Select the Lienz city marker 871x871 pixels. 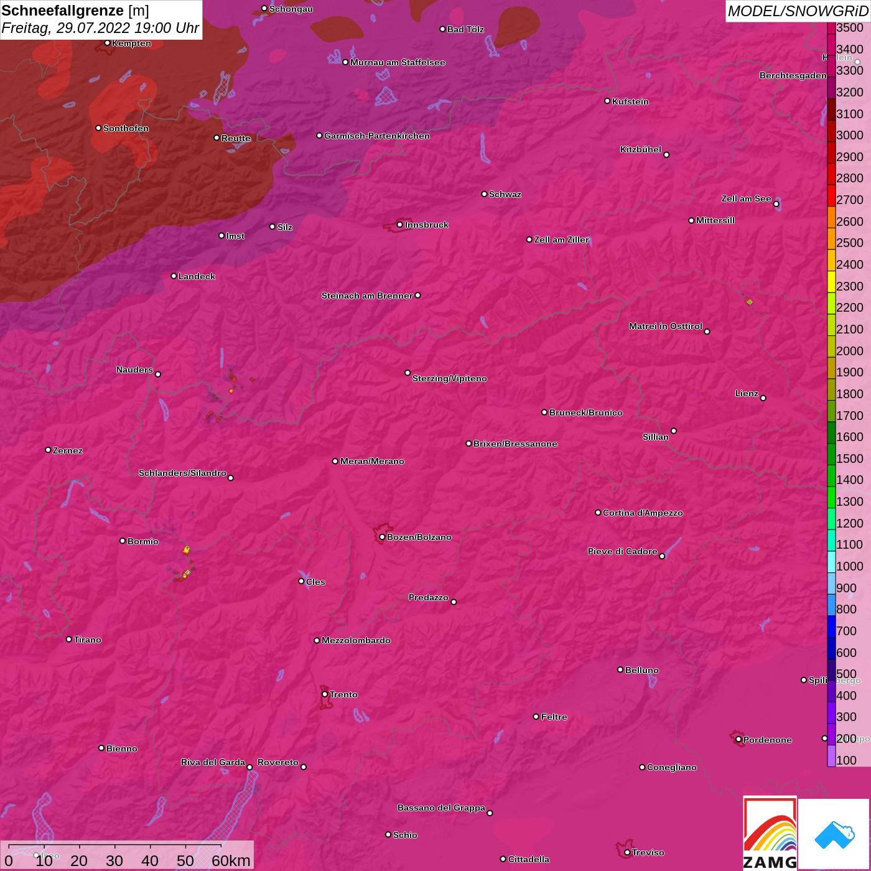click(763, 398)
